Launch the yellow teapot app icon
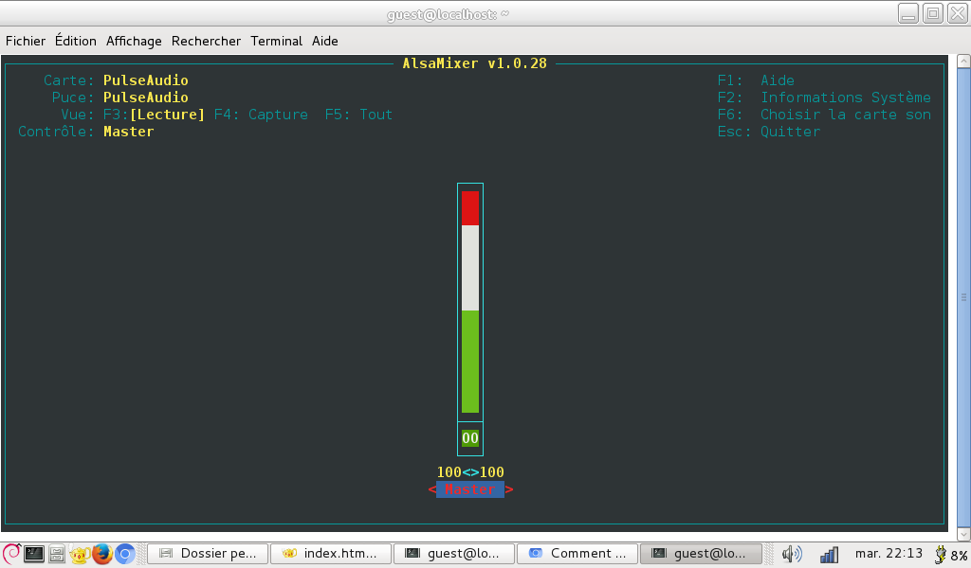971x568 pixels. [80, 554]
